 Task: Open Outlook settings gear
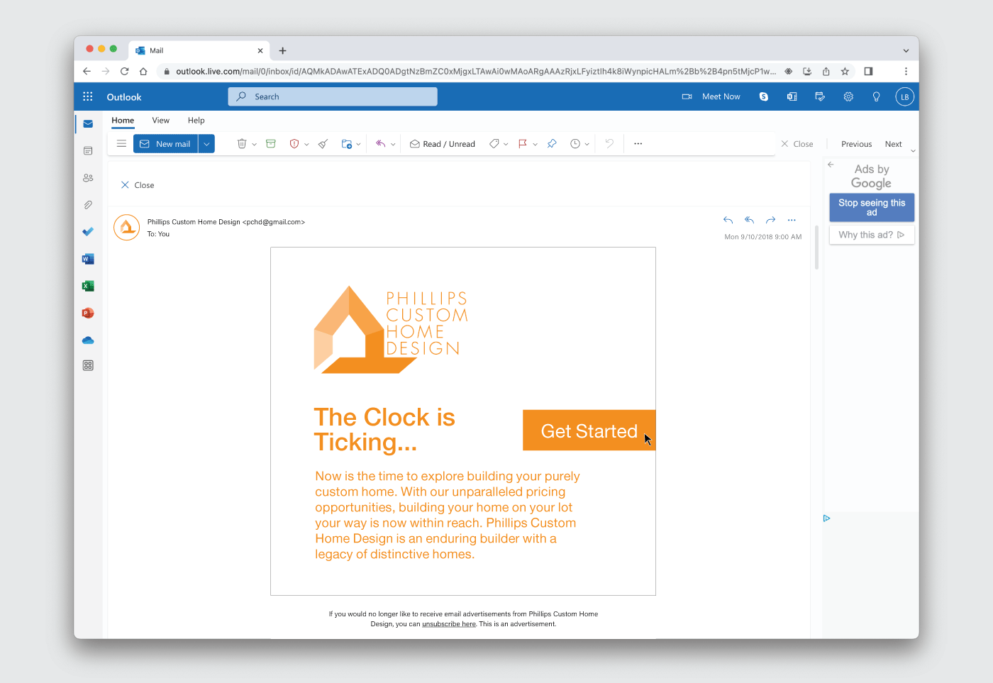(x=848, y=97)
